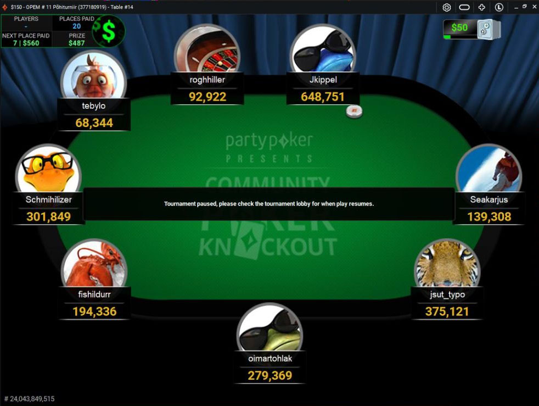Click the plus cross icon in title bar

[x=481, y=7]
